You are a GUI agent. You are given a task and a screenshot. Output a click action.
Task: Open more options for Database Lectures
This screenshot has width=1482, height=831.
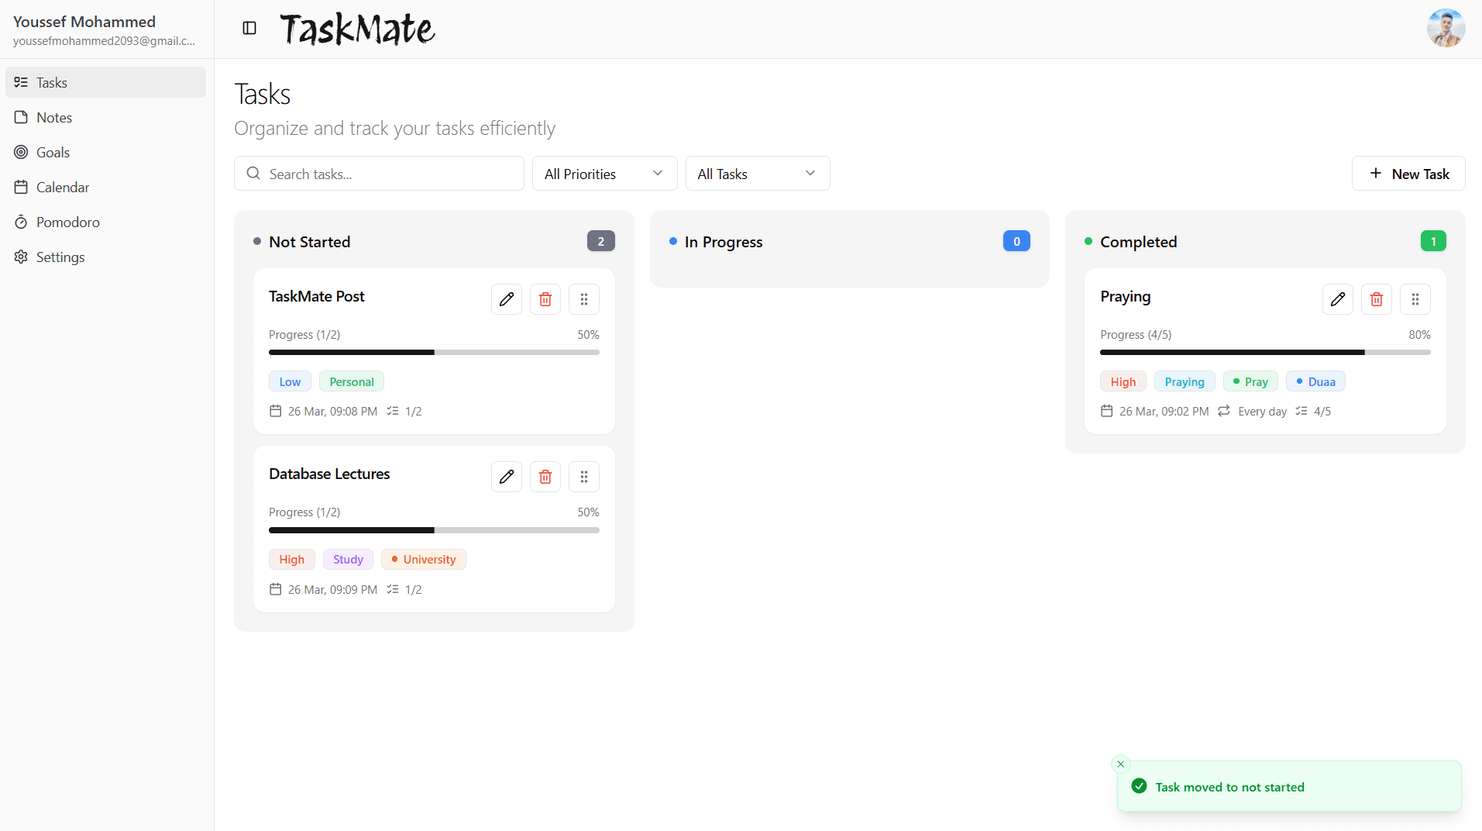click(584, 476)
